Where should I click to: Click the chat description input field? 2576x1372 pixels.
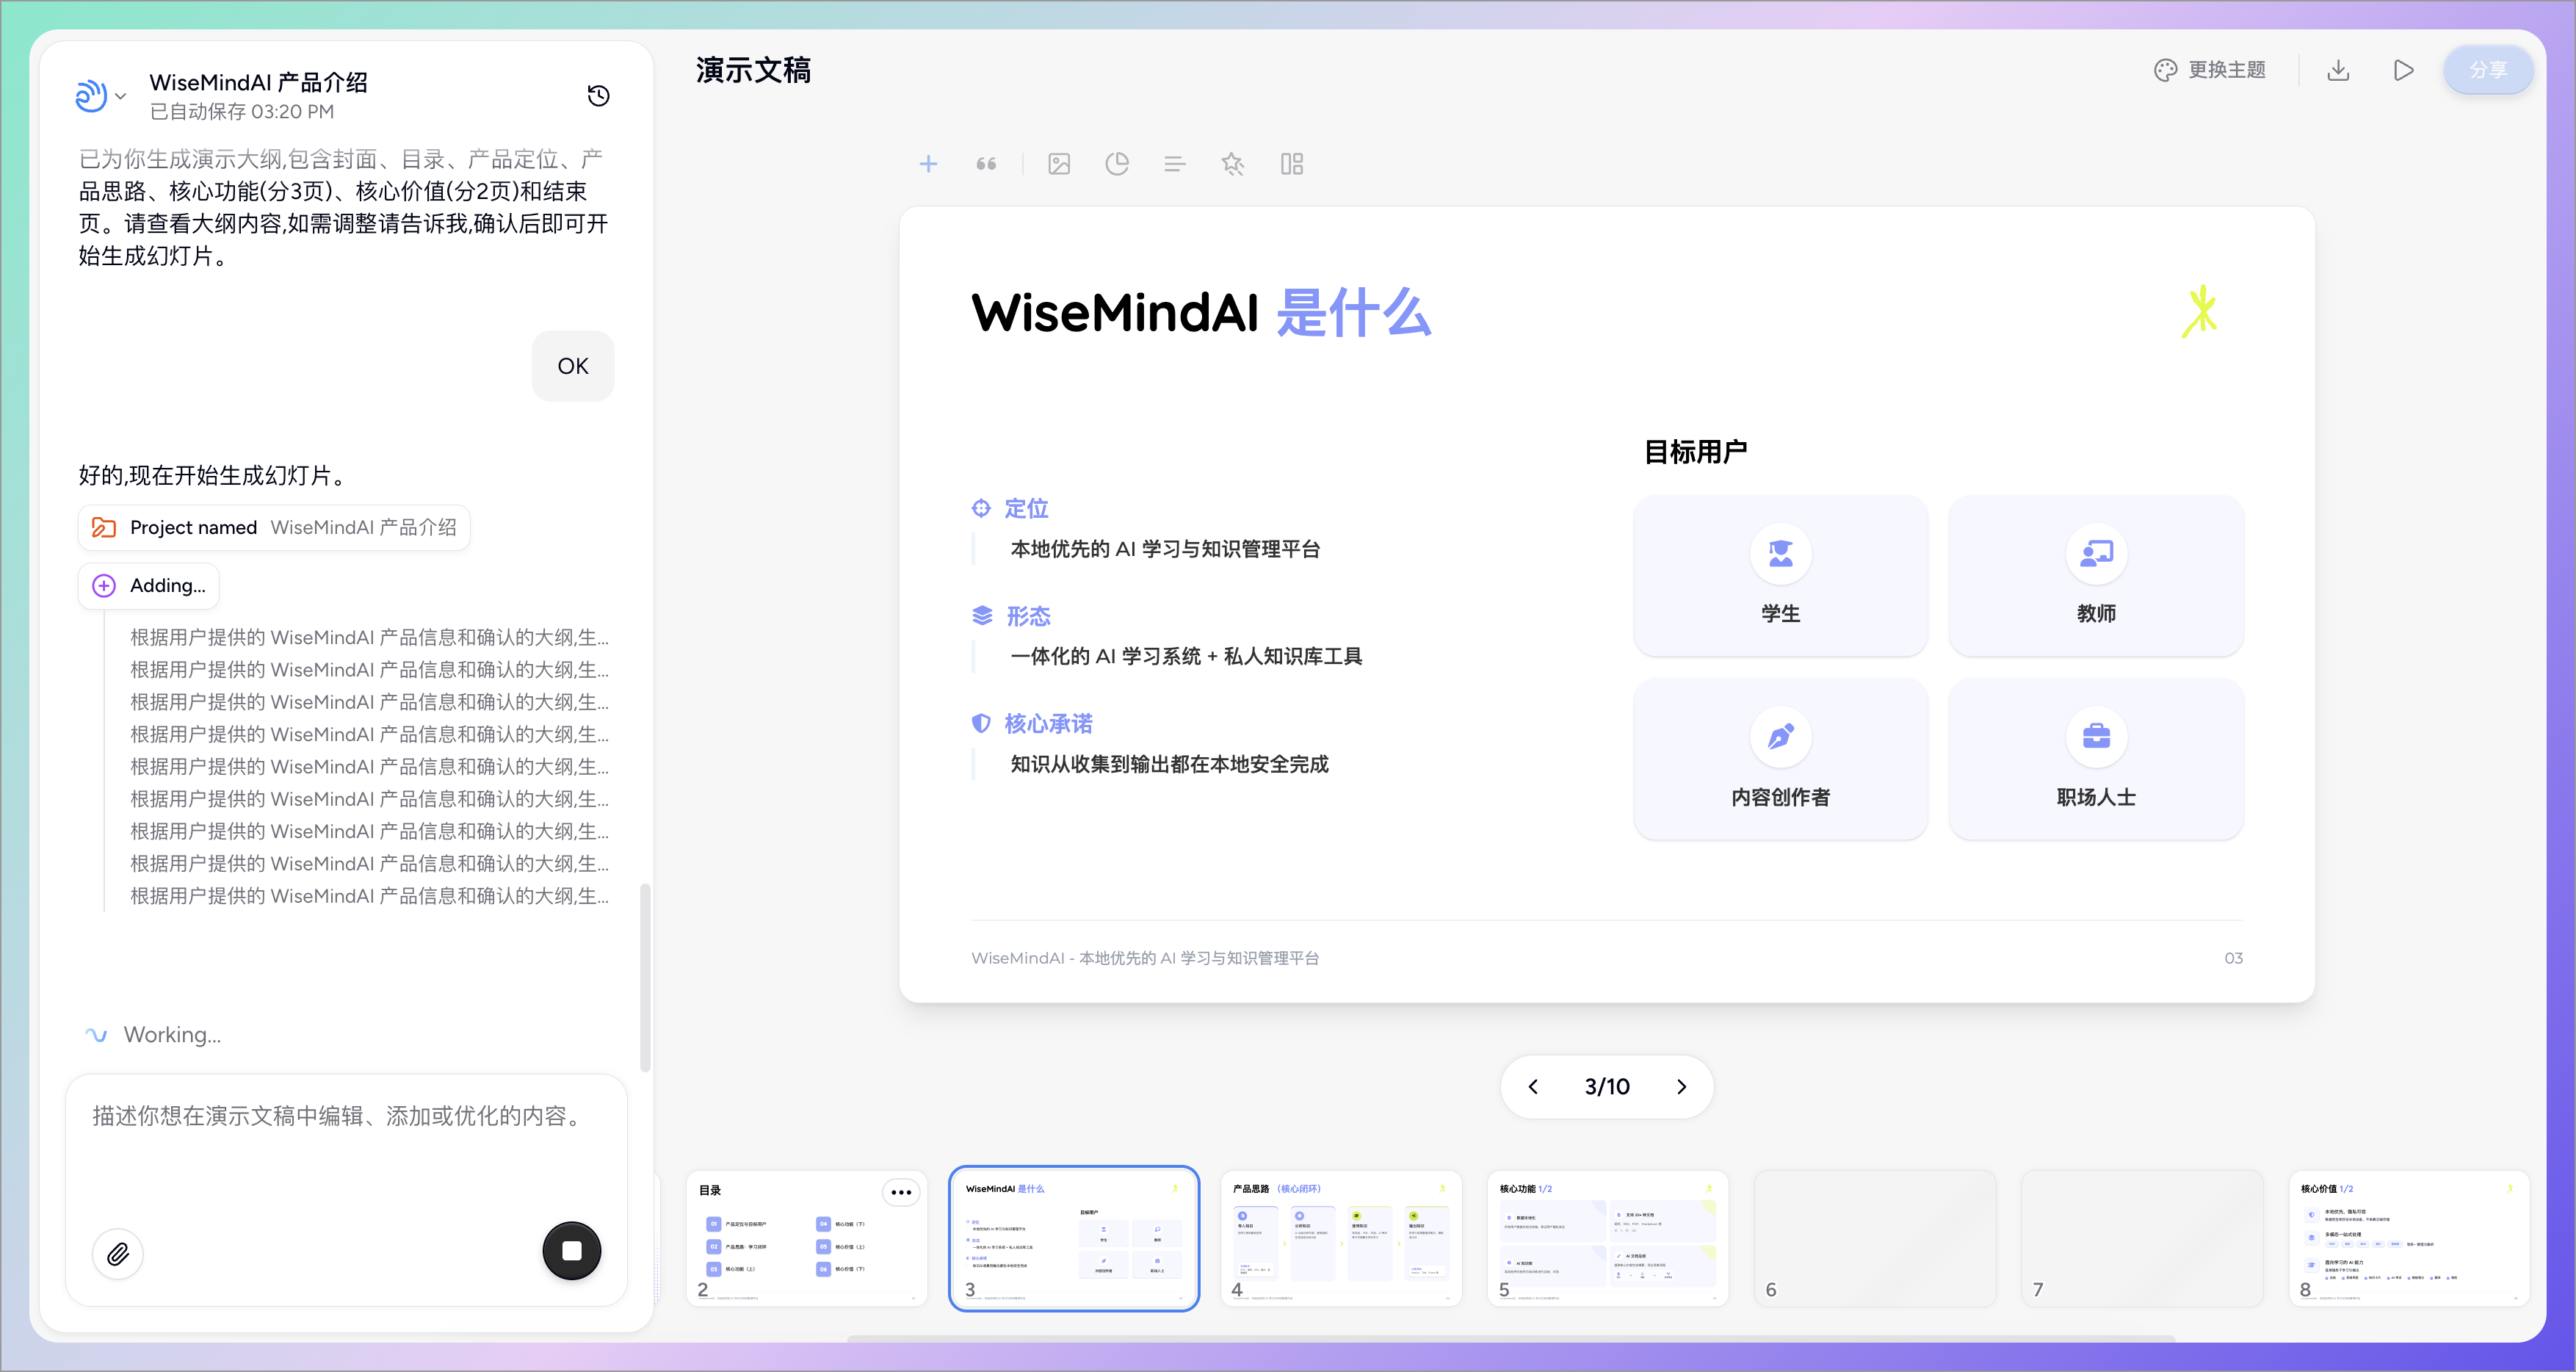[x=345, y=1140]
